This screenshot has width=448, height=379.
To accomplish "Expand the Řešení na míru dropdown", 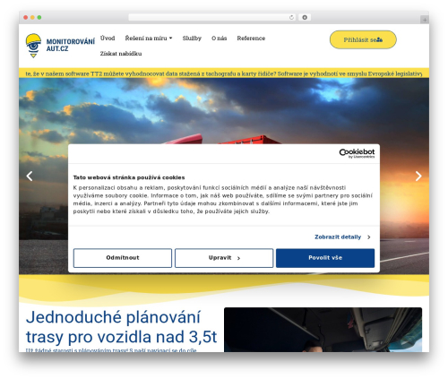I will click(x=149, y=39).
